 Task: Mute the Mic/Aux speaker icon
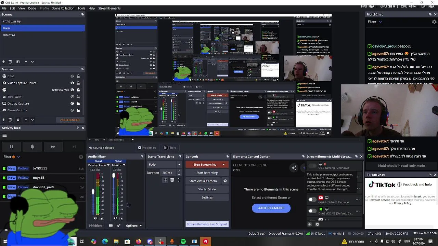pyautogui.click(x=115, y=218)
